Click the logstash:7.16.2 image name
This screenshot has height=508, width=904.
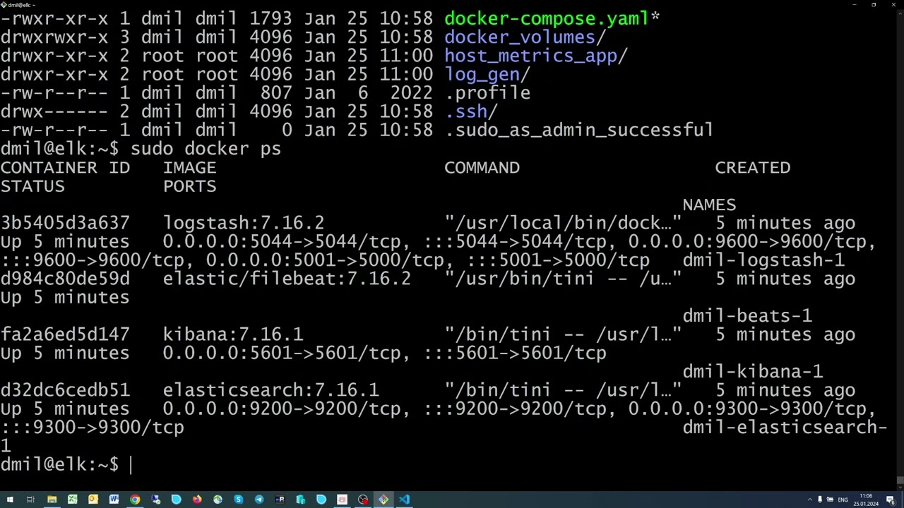(x=244, y=223)
